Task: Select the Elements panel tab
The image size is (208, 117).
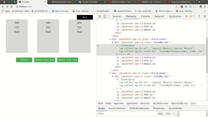Action: coord(131,16)
